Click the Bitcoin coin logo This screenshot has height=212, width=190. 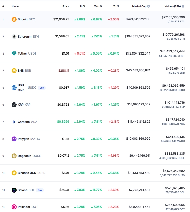click(x=14, y=19)
